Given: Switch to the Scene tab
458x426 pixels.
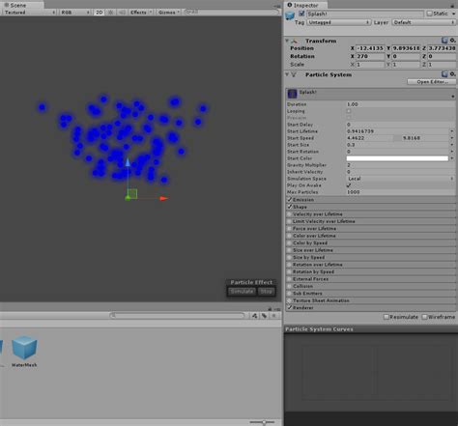Looking at the screenshot, I should pos(22,5).
